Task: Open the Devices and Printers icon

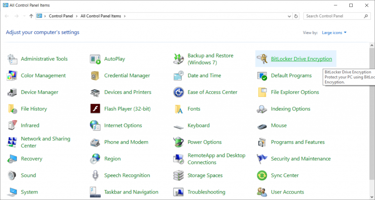Action: pyautogui.click(x=95, y=92)
